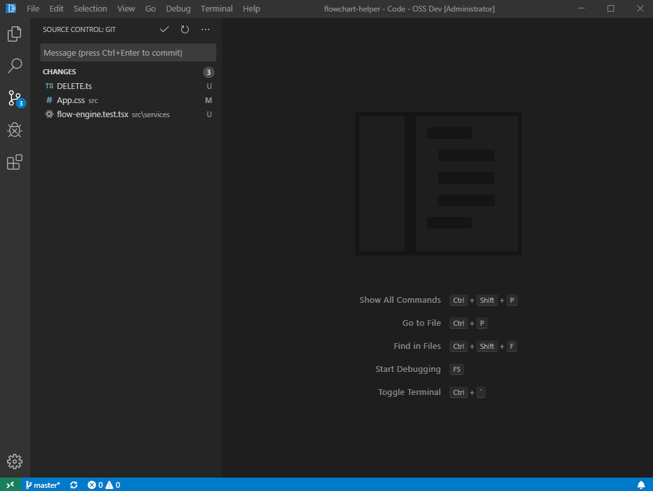Open the Search view icon
This screenshot has width=653, height=491.
[15, 66]
